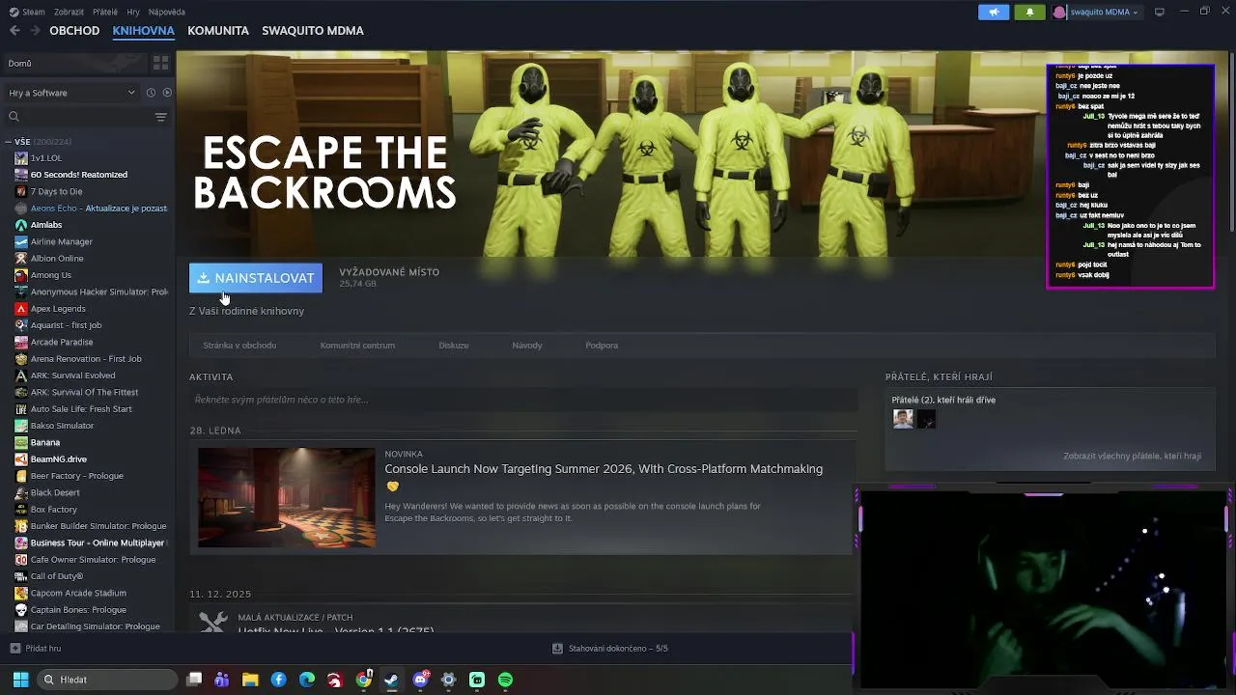This screenshot has width=1236, height=695.
Task: Select ARK: Survival Evolved
Action: coord(72,375)
